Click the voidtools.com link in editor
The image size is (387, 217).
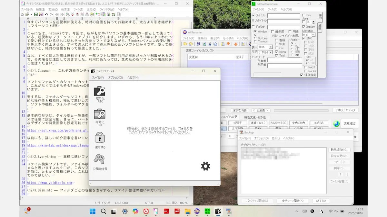coord(50,183)
